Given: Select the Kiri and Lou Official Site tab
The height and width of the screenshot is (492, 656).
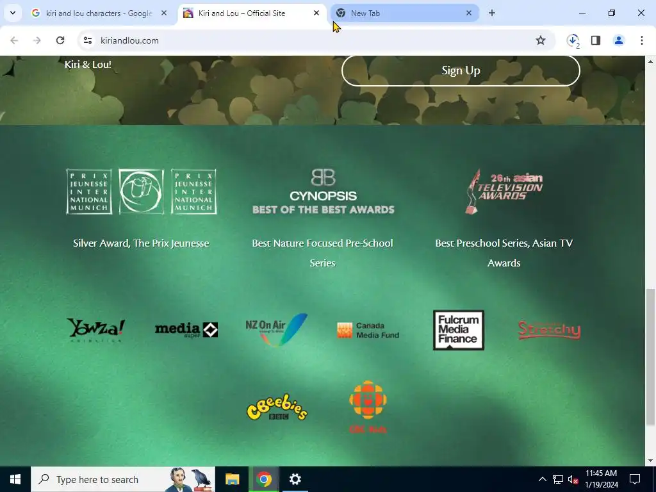Looking at the screenshot, I should click(x=252, y=13).
